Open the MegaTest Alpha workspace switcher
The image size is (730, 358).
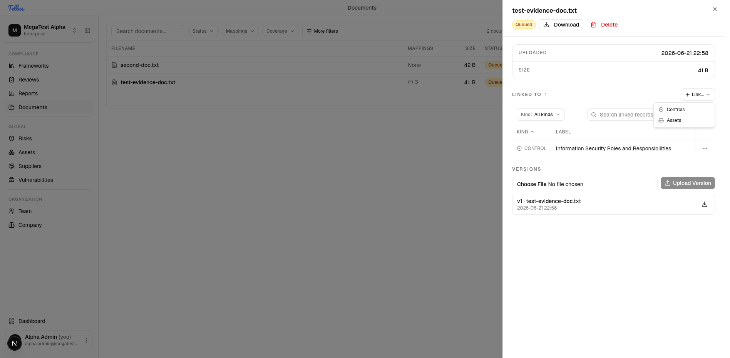click(42, 30)
